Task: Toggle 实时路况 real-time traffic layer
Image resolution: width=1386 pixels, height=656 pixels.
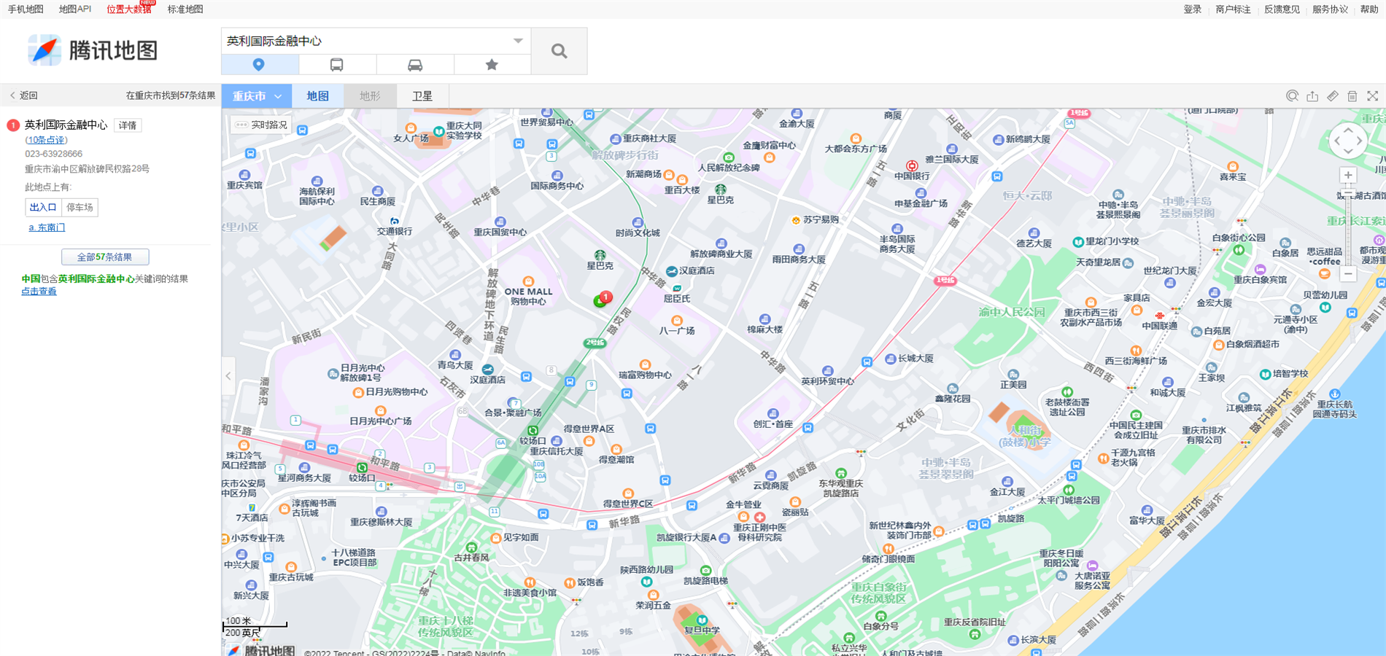Action: (x=261, y=125)
